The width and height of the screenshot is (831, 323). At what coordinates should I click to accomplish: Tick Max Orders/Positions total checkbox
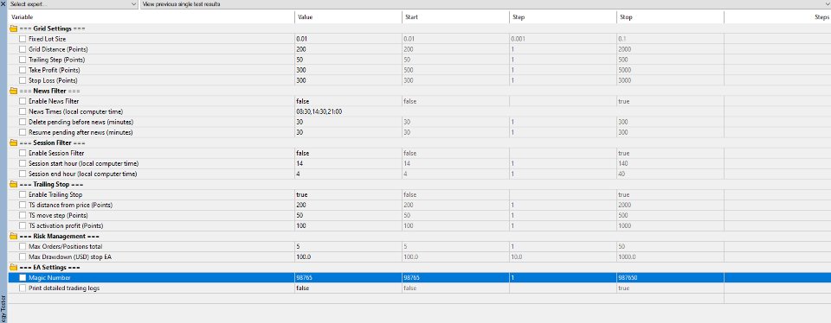point(23,247)
